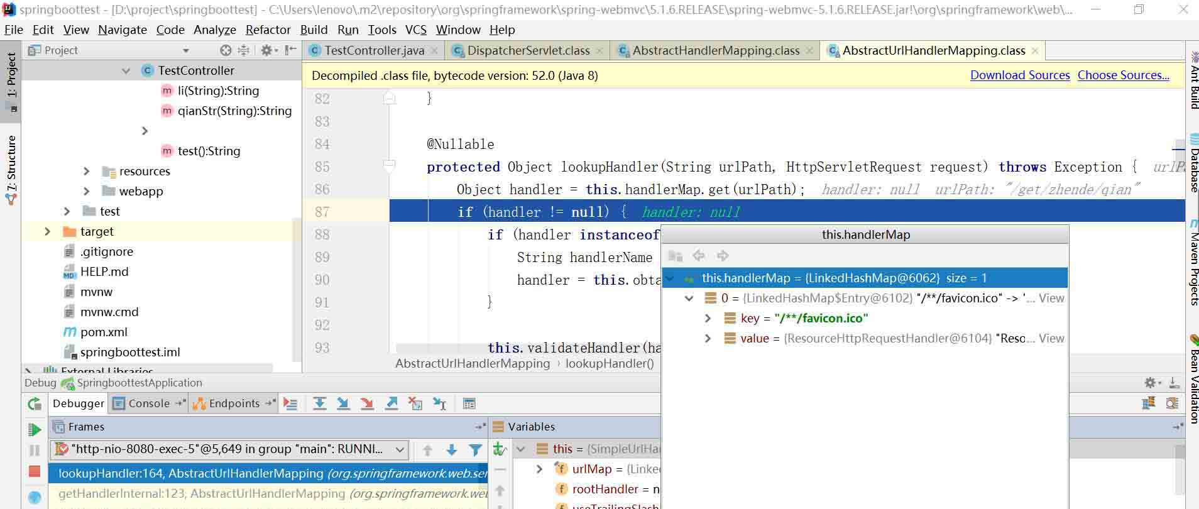1199x509 pixels.
Task: Click the Choose Sources link
Action: coord(1123,75)
